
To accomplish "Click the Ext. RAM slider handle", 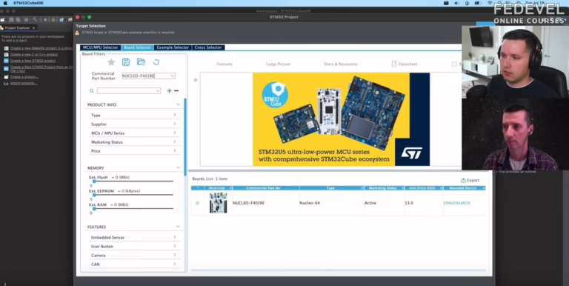I will coord(94,209).
